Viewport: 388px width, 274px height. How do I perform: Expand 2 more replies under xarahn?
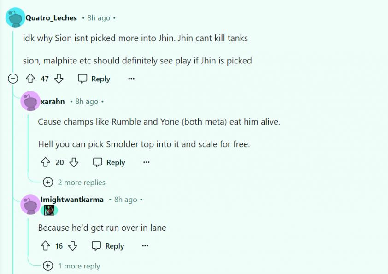tap(74, 182)
